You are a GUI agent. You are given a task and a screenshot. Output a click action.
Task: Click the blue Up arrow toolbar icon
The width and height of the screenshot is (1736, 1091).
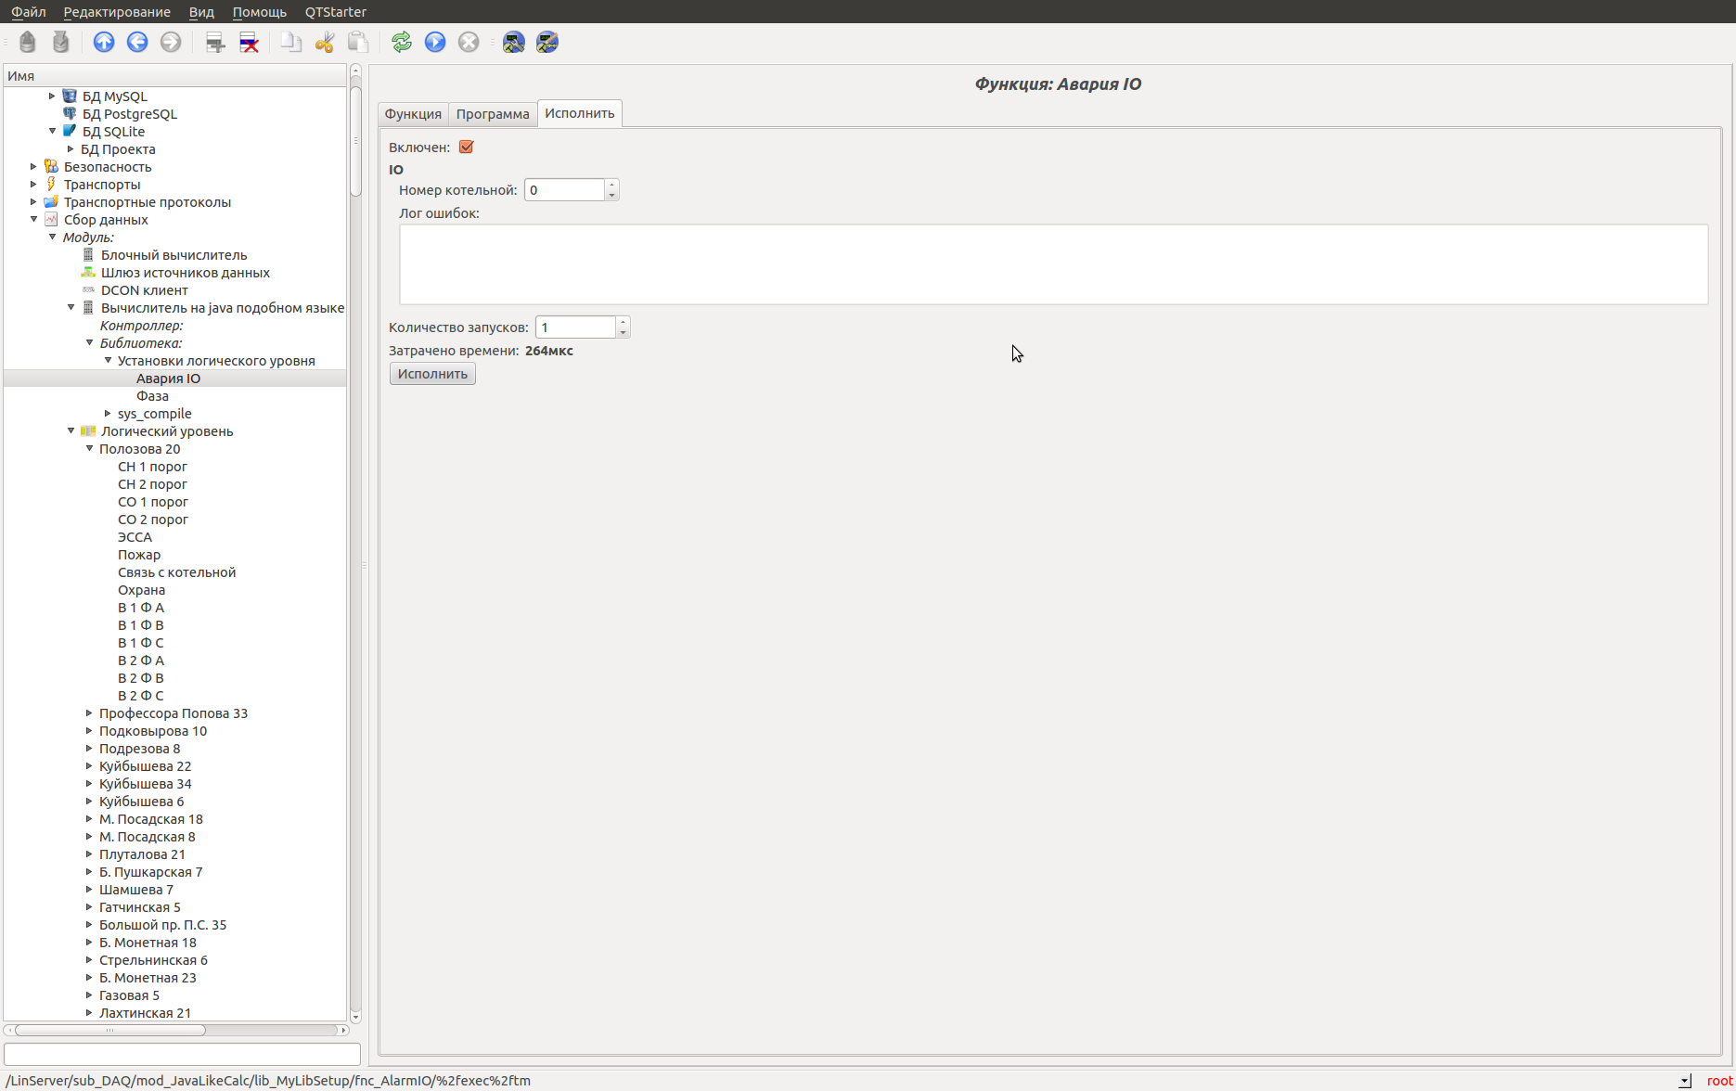click(x=104, y=42)
